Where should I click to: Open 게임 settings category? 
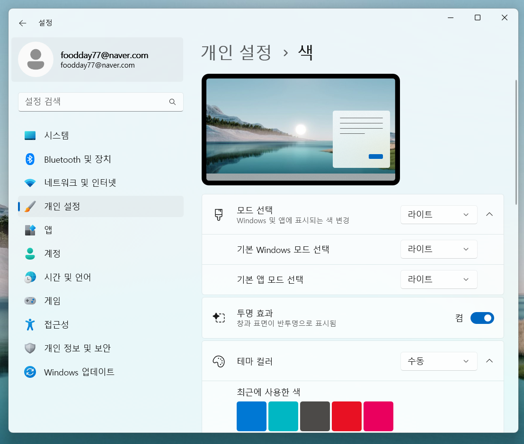pos(101,301)
